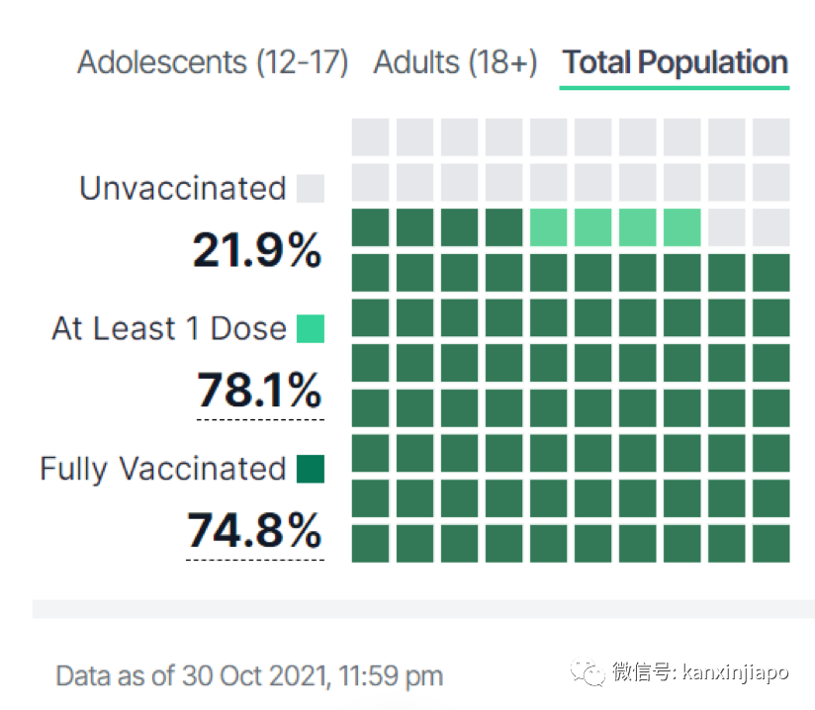Open the Total Population tab
The image size is (815, 710).
(675, 63)
